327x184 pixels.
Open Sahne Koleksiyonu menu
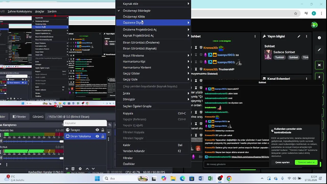click(x=20, y=11)
